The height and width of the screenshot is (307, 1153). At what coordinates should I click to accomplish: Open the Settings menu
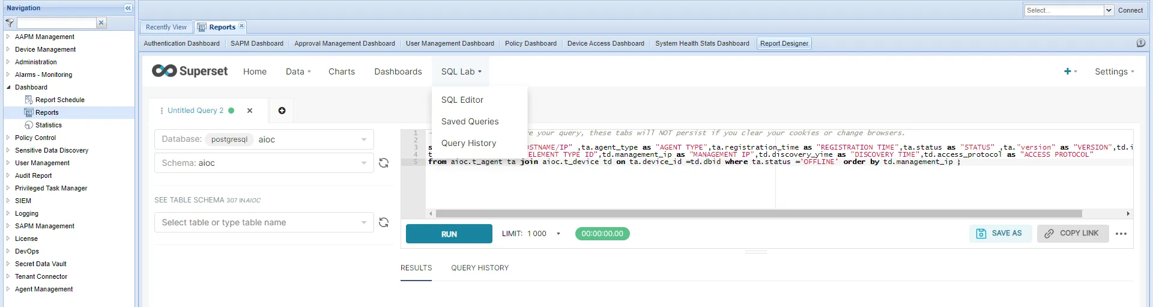1115,71
